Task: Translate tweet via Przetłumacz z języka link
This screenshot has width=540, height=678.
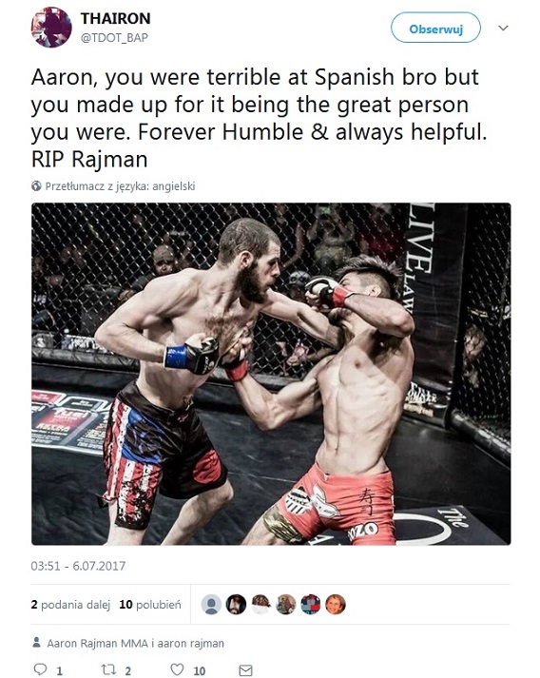Action: pos(120,186)
